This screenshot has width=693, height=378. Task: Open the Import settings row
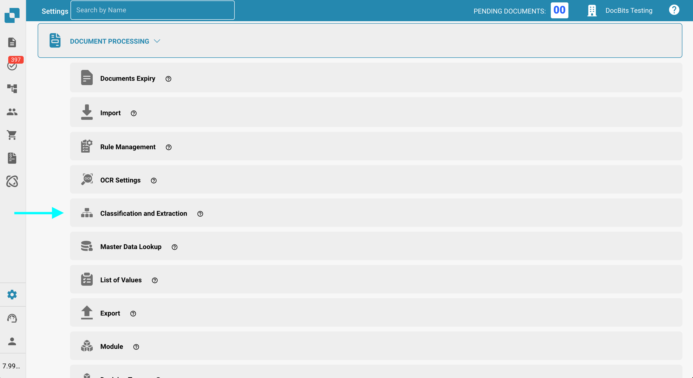(x=110, y=113)
